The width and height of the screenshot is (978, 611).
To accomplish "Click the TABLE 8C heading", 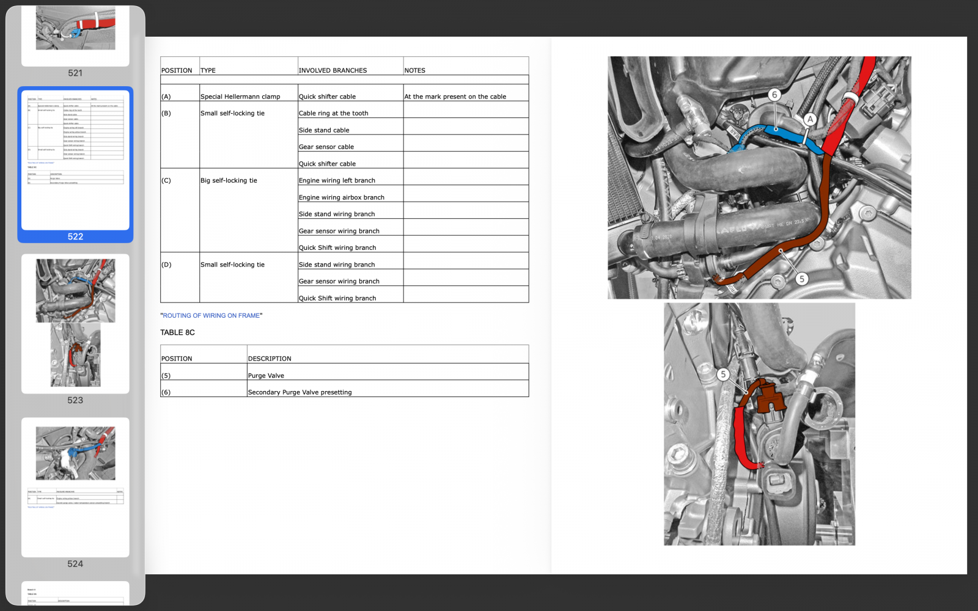I will 177,332.
